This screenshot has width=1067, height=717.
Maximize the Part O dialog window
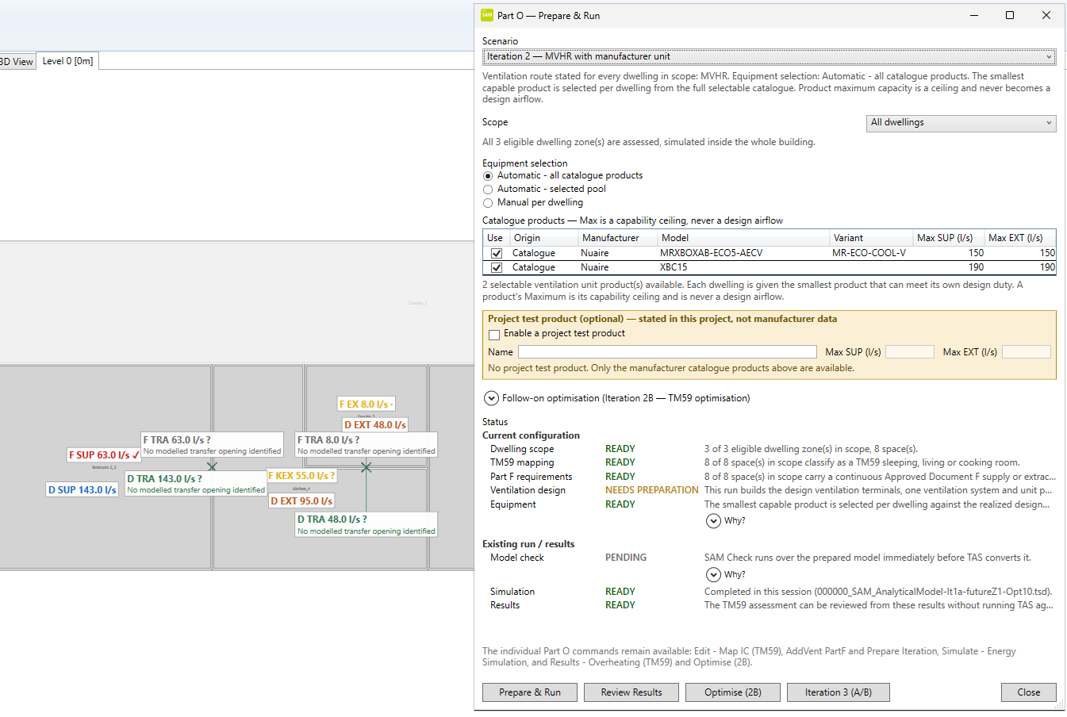point(1010,15)
